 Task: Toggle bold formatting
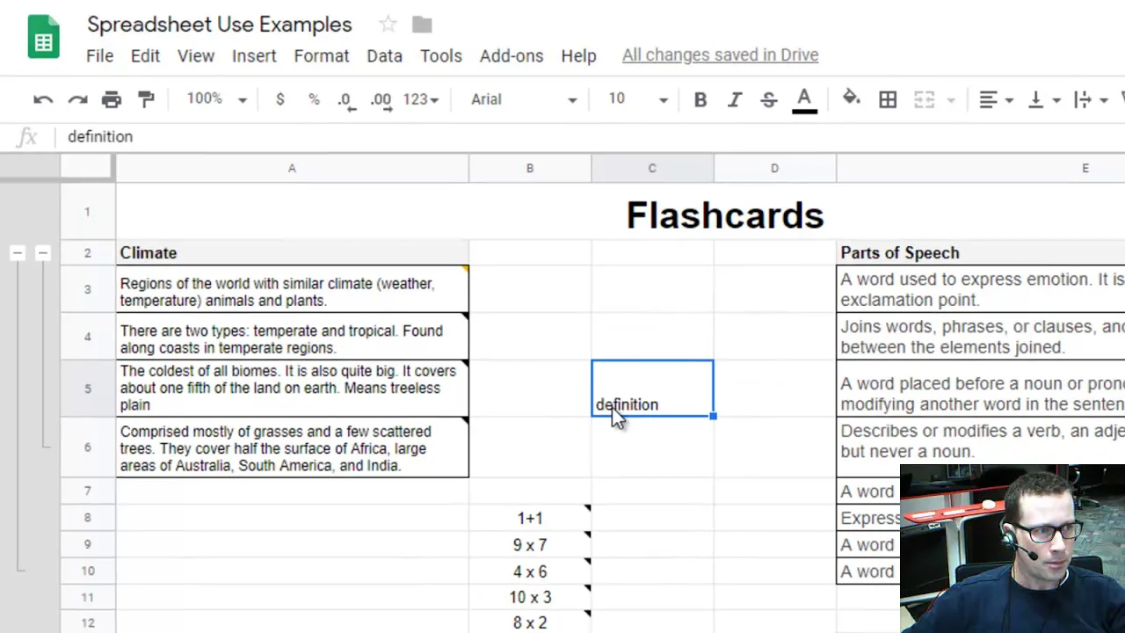tap(700, 99)
